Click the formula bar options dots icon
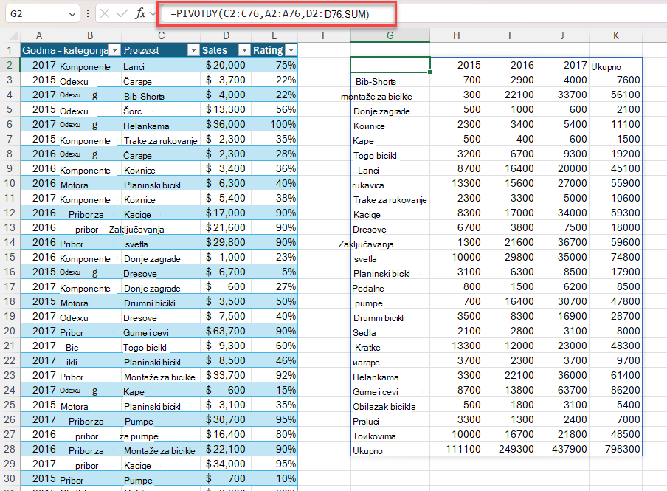667x491 pixels. [88, 13]
